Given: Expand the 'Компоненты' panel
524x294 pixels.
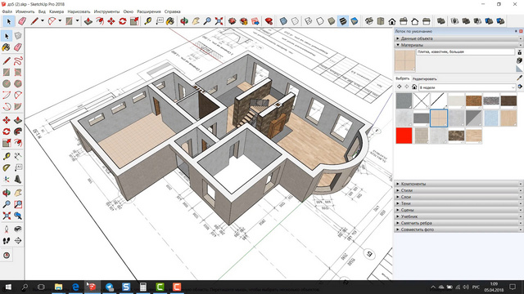Looking at the screenshot, I should point(458,184).
